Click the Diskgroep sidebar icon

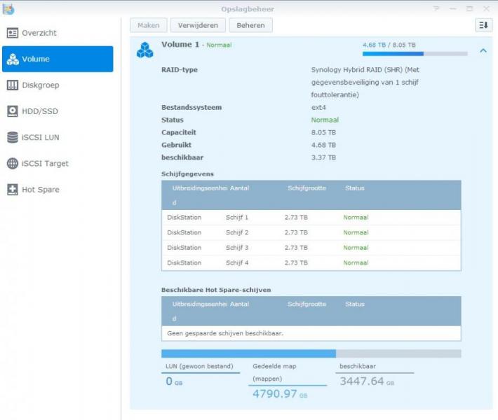click(x=13, y=85)
